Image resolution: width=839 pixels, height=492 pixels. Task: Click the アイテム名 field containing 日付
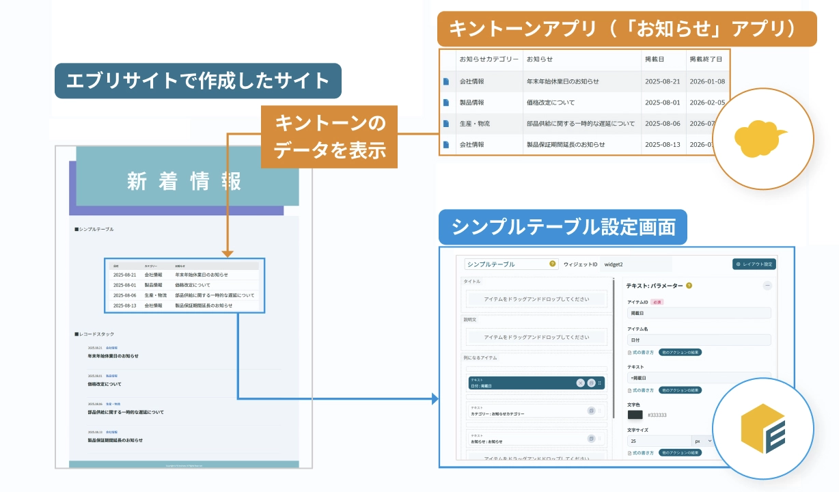coord(699,340)
